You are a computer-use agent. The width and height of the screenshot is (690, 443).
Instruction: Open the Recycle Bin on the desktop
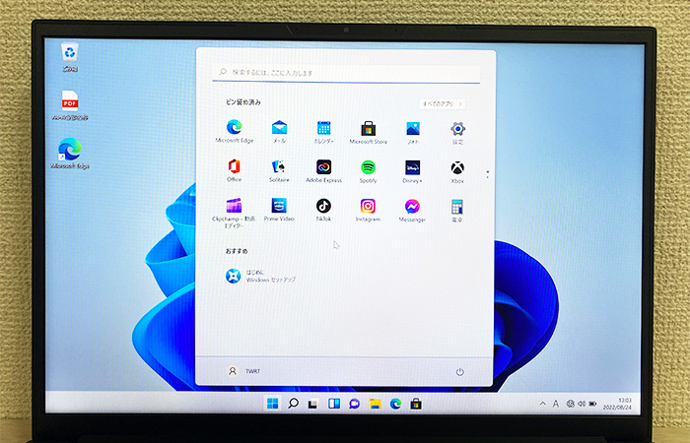(x=70, y=54)
